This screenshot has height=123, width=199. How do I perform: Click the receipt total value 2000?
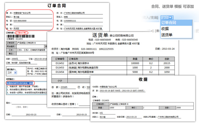tap(185, 108)
